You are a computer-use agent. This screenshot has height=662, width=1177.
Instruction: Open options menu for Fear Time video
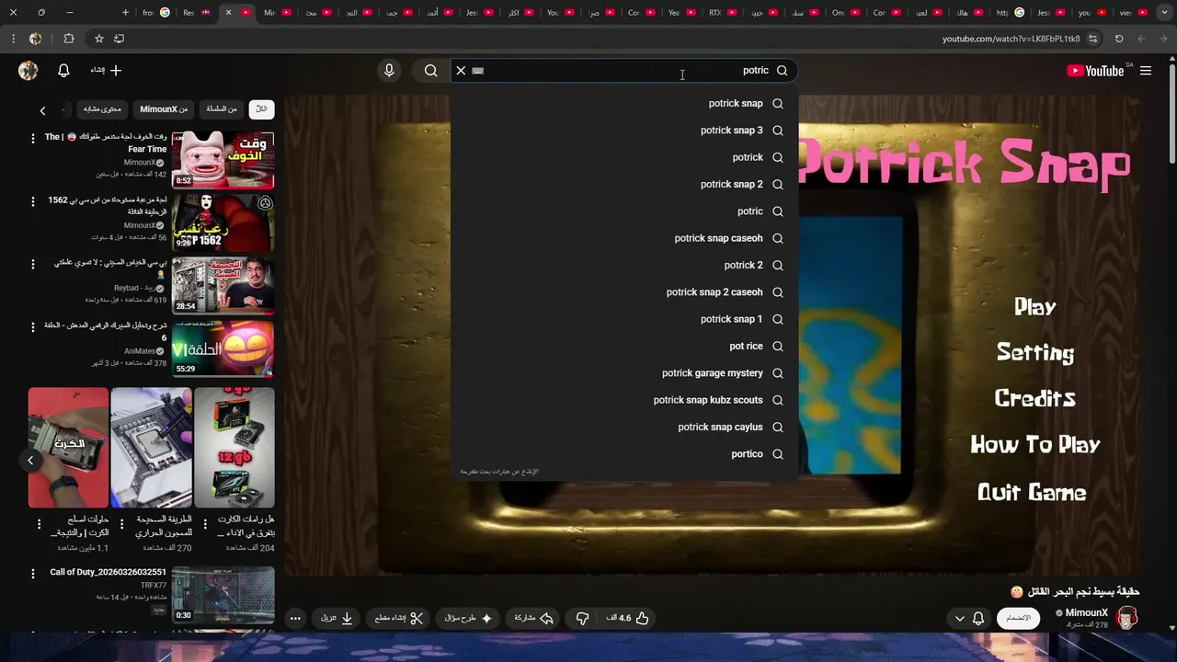[x=34, y=138]
